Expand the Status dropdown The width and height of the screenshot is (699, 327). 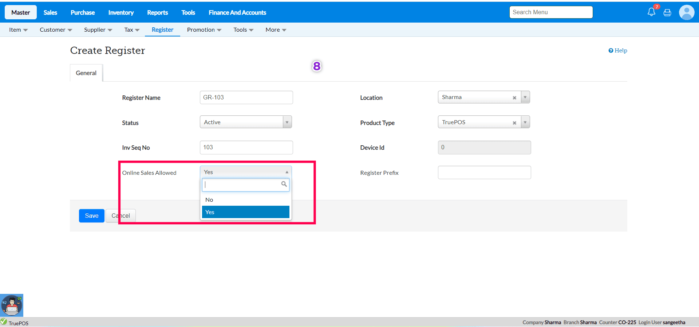pyautogui.click(x=287, y=122)
